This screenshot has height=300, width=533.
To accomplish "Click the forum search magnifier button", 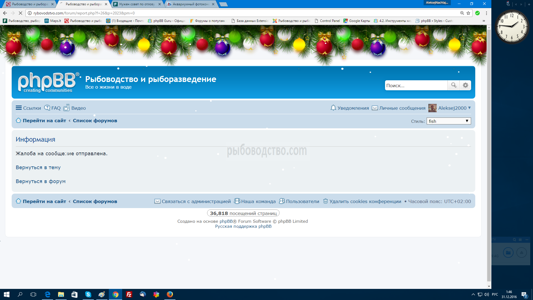I will (454, 85).
